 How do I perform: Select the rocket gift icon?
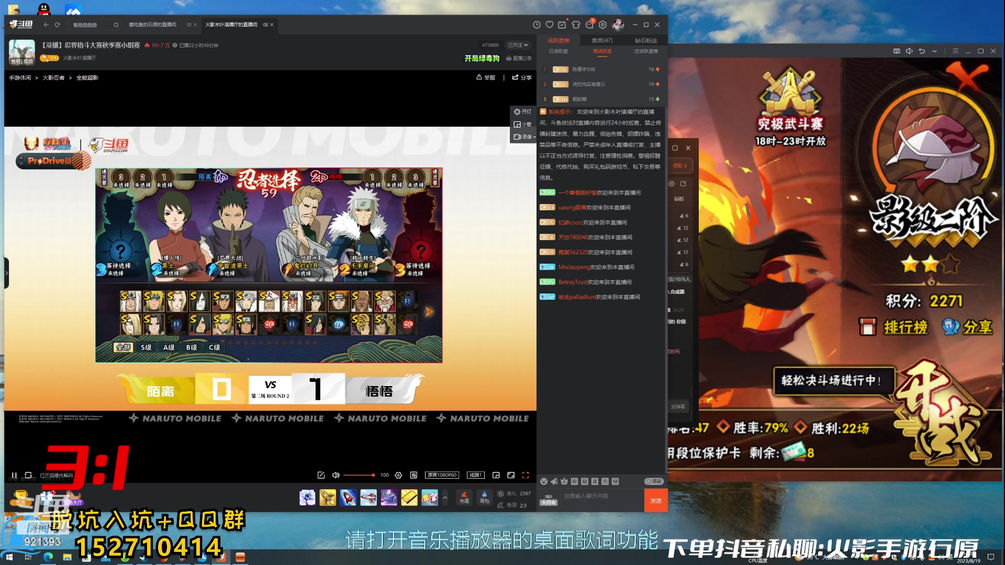pos(348,498)
